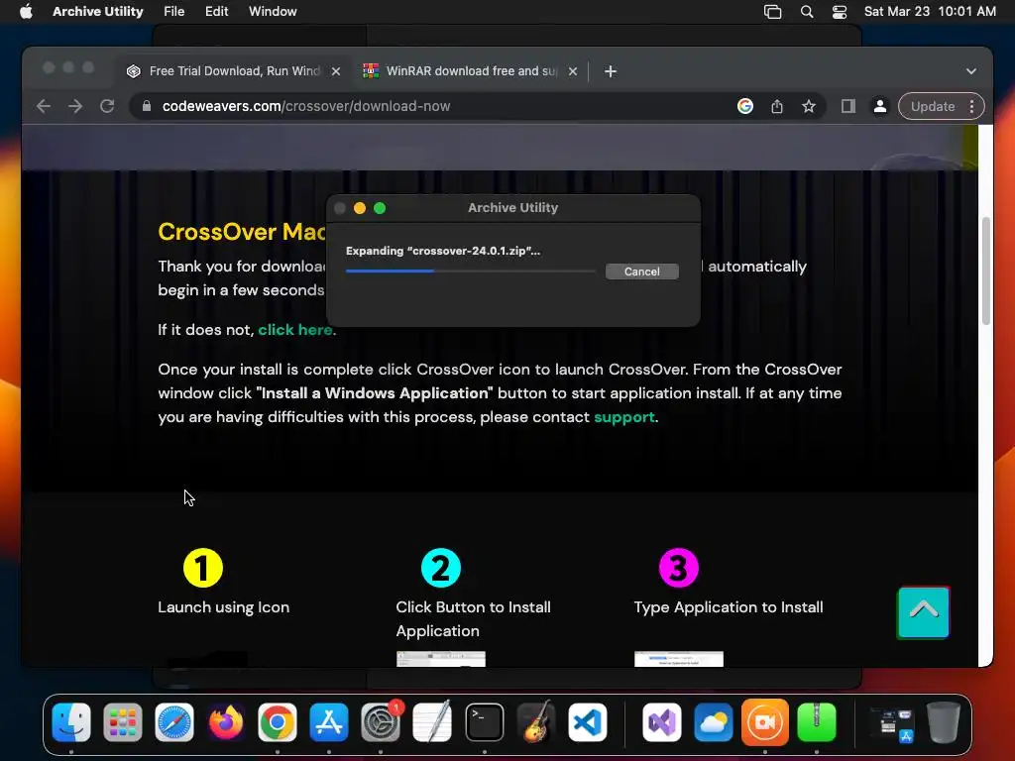Viewport: 1015px width, 761px height.
Task: Open Launchpad from Dock
Action: (x=122, y=722)
